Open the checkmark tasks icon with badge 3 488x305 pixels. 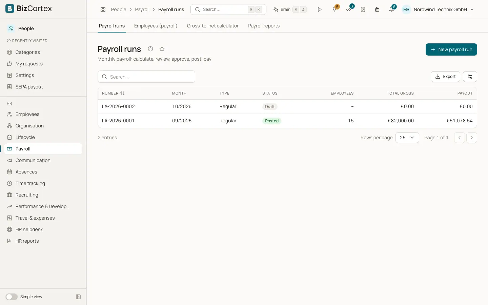tap(349, 9)
